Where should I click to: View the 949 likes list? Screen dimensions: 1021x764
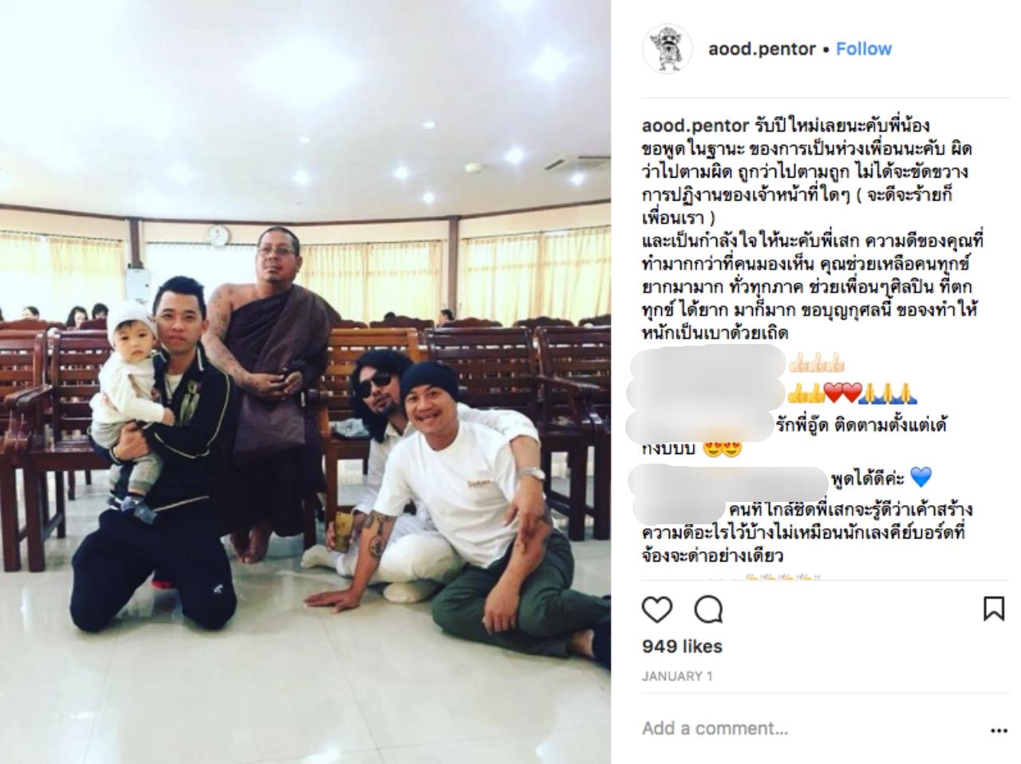682,646
